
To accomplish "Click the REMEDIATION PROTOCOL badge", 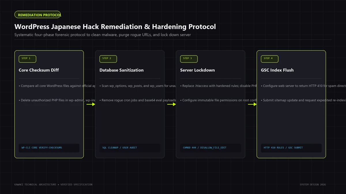I will pyautogui.click(x=37, y=15).
